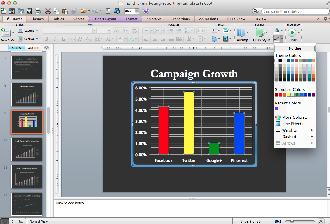This screenshot has height=224, width=330.
Task: Open the zoom percentage dropdown arrow
Action: pos(137,11)
